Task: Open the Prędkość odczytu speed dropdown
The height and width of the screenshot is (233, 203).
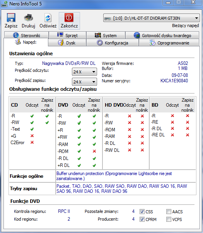Action: (x=84, y=72)
